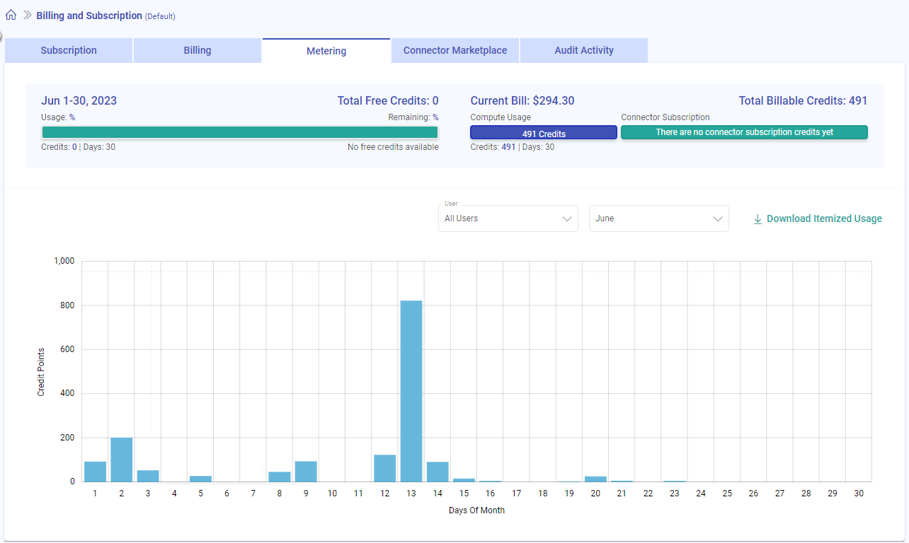Open the Connector Marketplace tab
This screenshot has width=909, height=543.
click(x=455, y=50)
